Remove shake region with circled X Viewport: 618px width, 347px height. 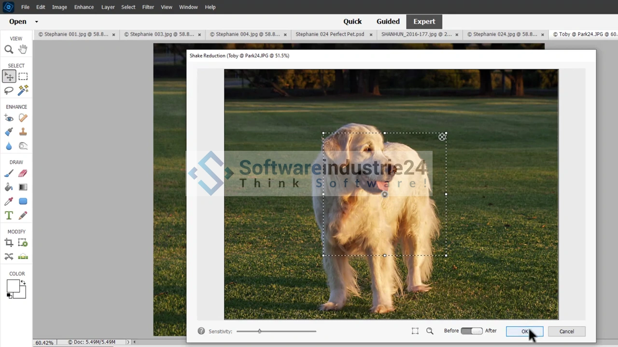pos(442,137)
